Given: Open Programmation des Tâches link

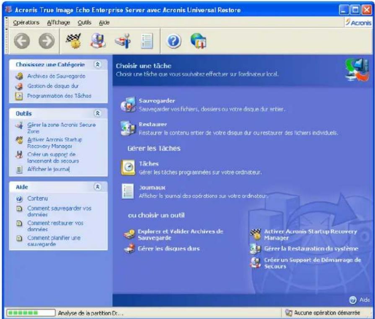Looking at the screenshot, I should [x=59, y=96].
